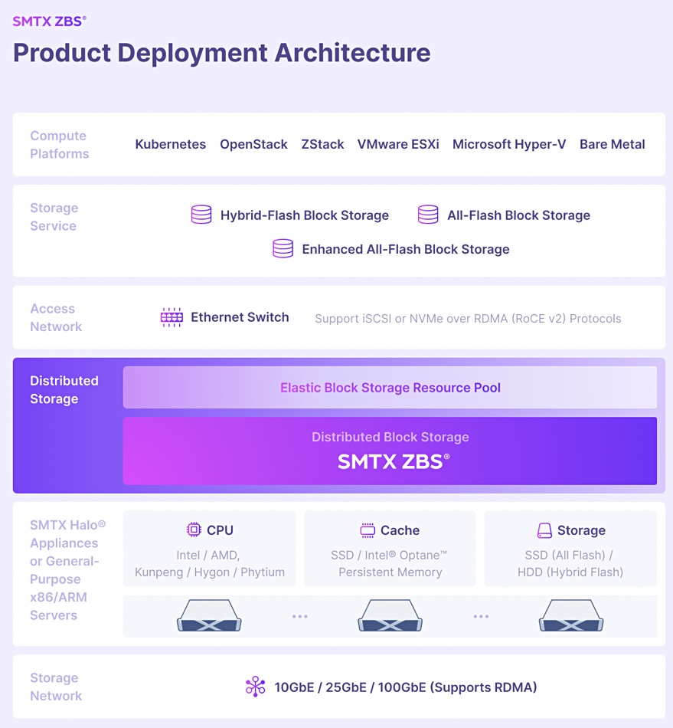Click the iSCSI or NVMe over RDMA protocols note

pyautogui.click(x=468, y=319)
